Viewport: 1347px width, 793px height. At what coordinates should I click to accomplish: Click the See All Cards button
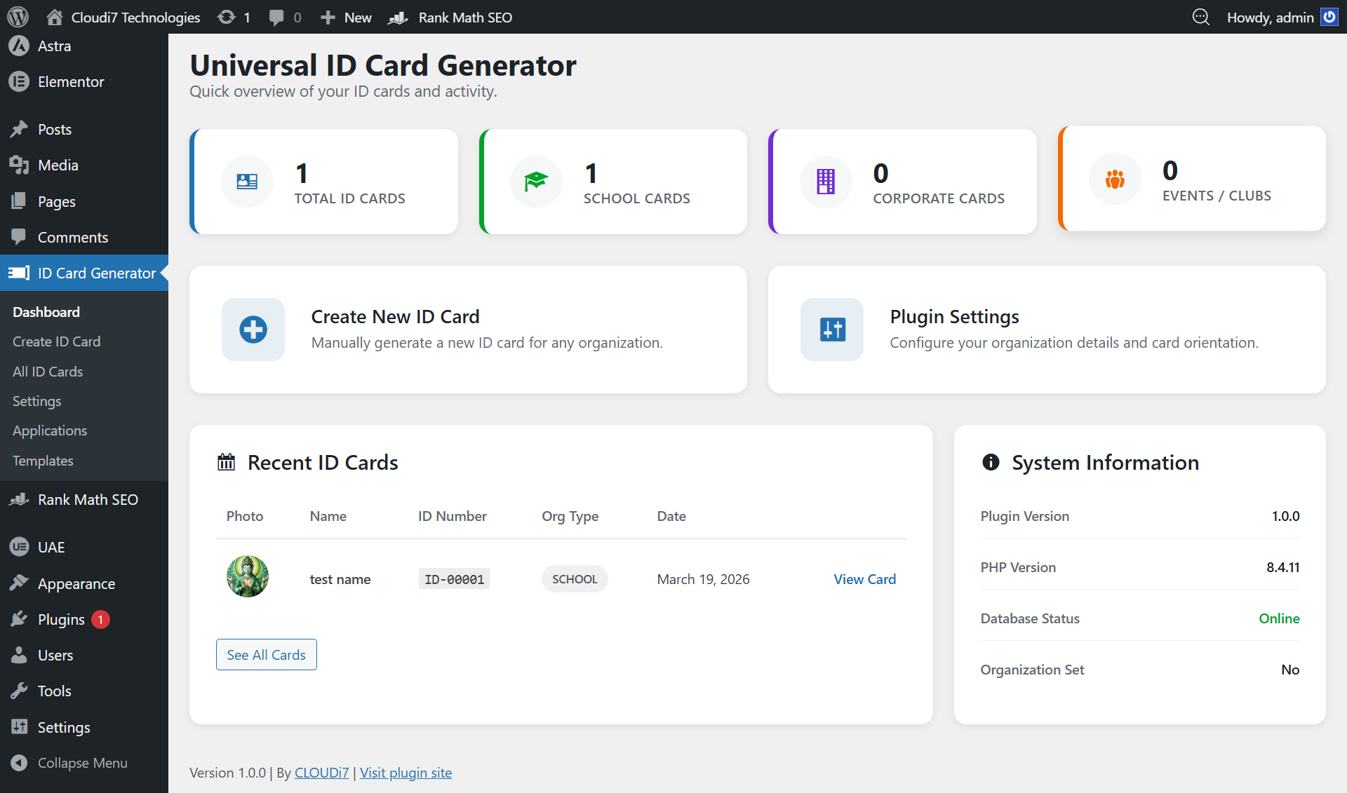pyautogui.click(x=266, y=654)
